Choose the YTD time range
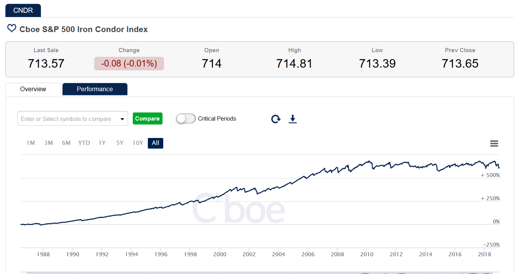Viewport: 516px width, 274px height. point(84,143)
